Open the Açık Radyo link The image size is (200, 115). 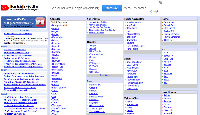tap(169, 22)
